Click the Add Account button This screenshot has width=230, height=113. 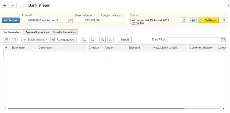coord(11,20)
